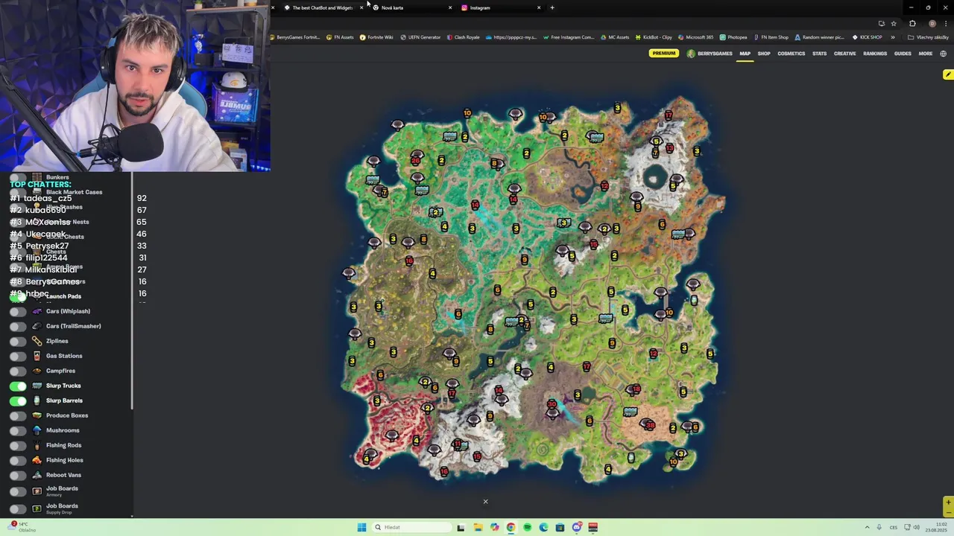This screenshot has width=954, height=536.
Task: Bookmark page with the star icon
Action: (x=894, y=23)
